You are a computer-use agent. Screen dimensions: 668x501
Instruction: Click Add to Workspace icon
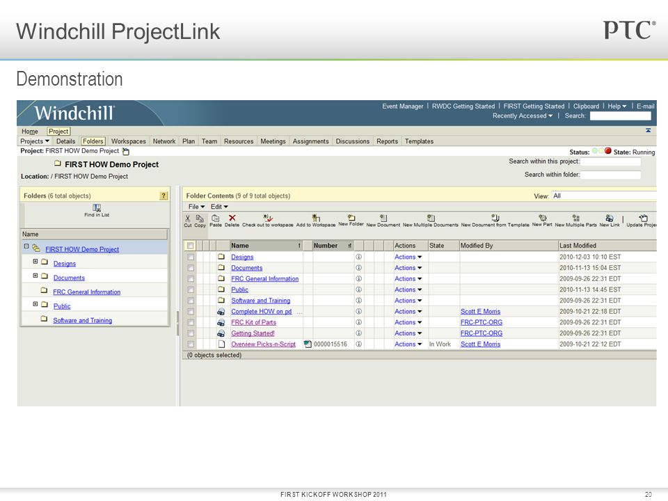point(316,218)
